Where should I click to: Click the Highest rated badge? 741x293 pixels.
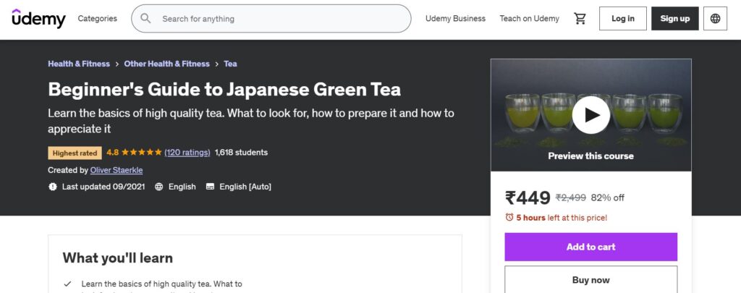click(x=75, y=153)
